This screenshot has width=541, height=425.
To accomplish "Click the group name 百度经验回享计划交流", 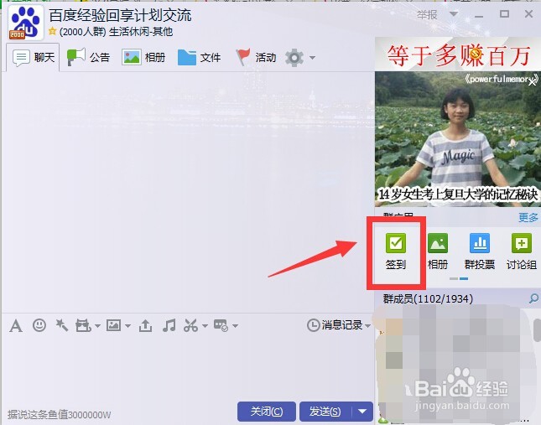I will [x=120, y=16].
